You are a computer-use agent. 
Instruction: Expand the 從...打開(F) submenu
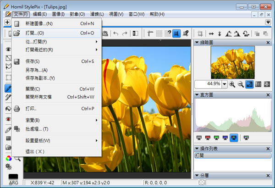pos(57,42)
